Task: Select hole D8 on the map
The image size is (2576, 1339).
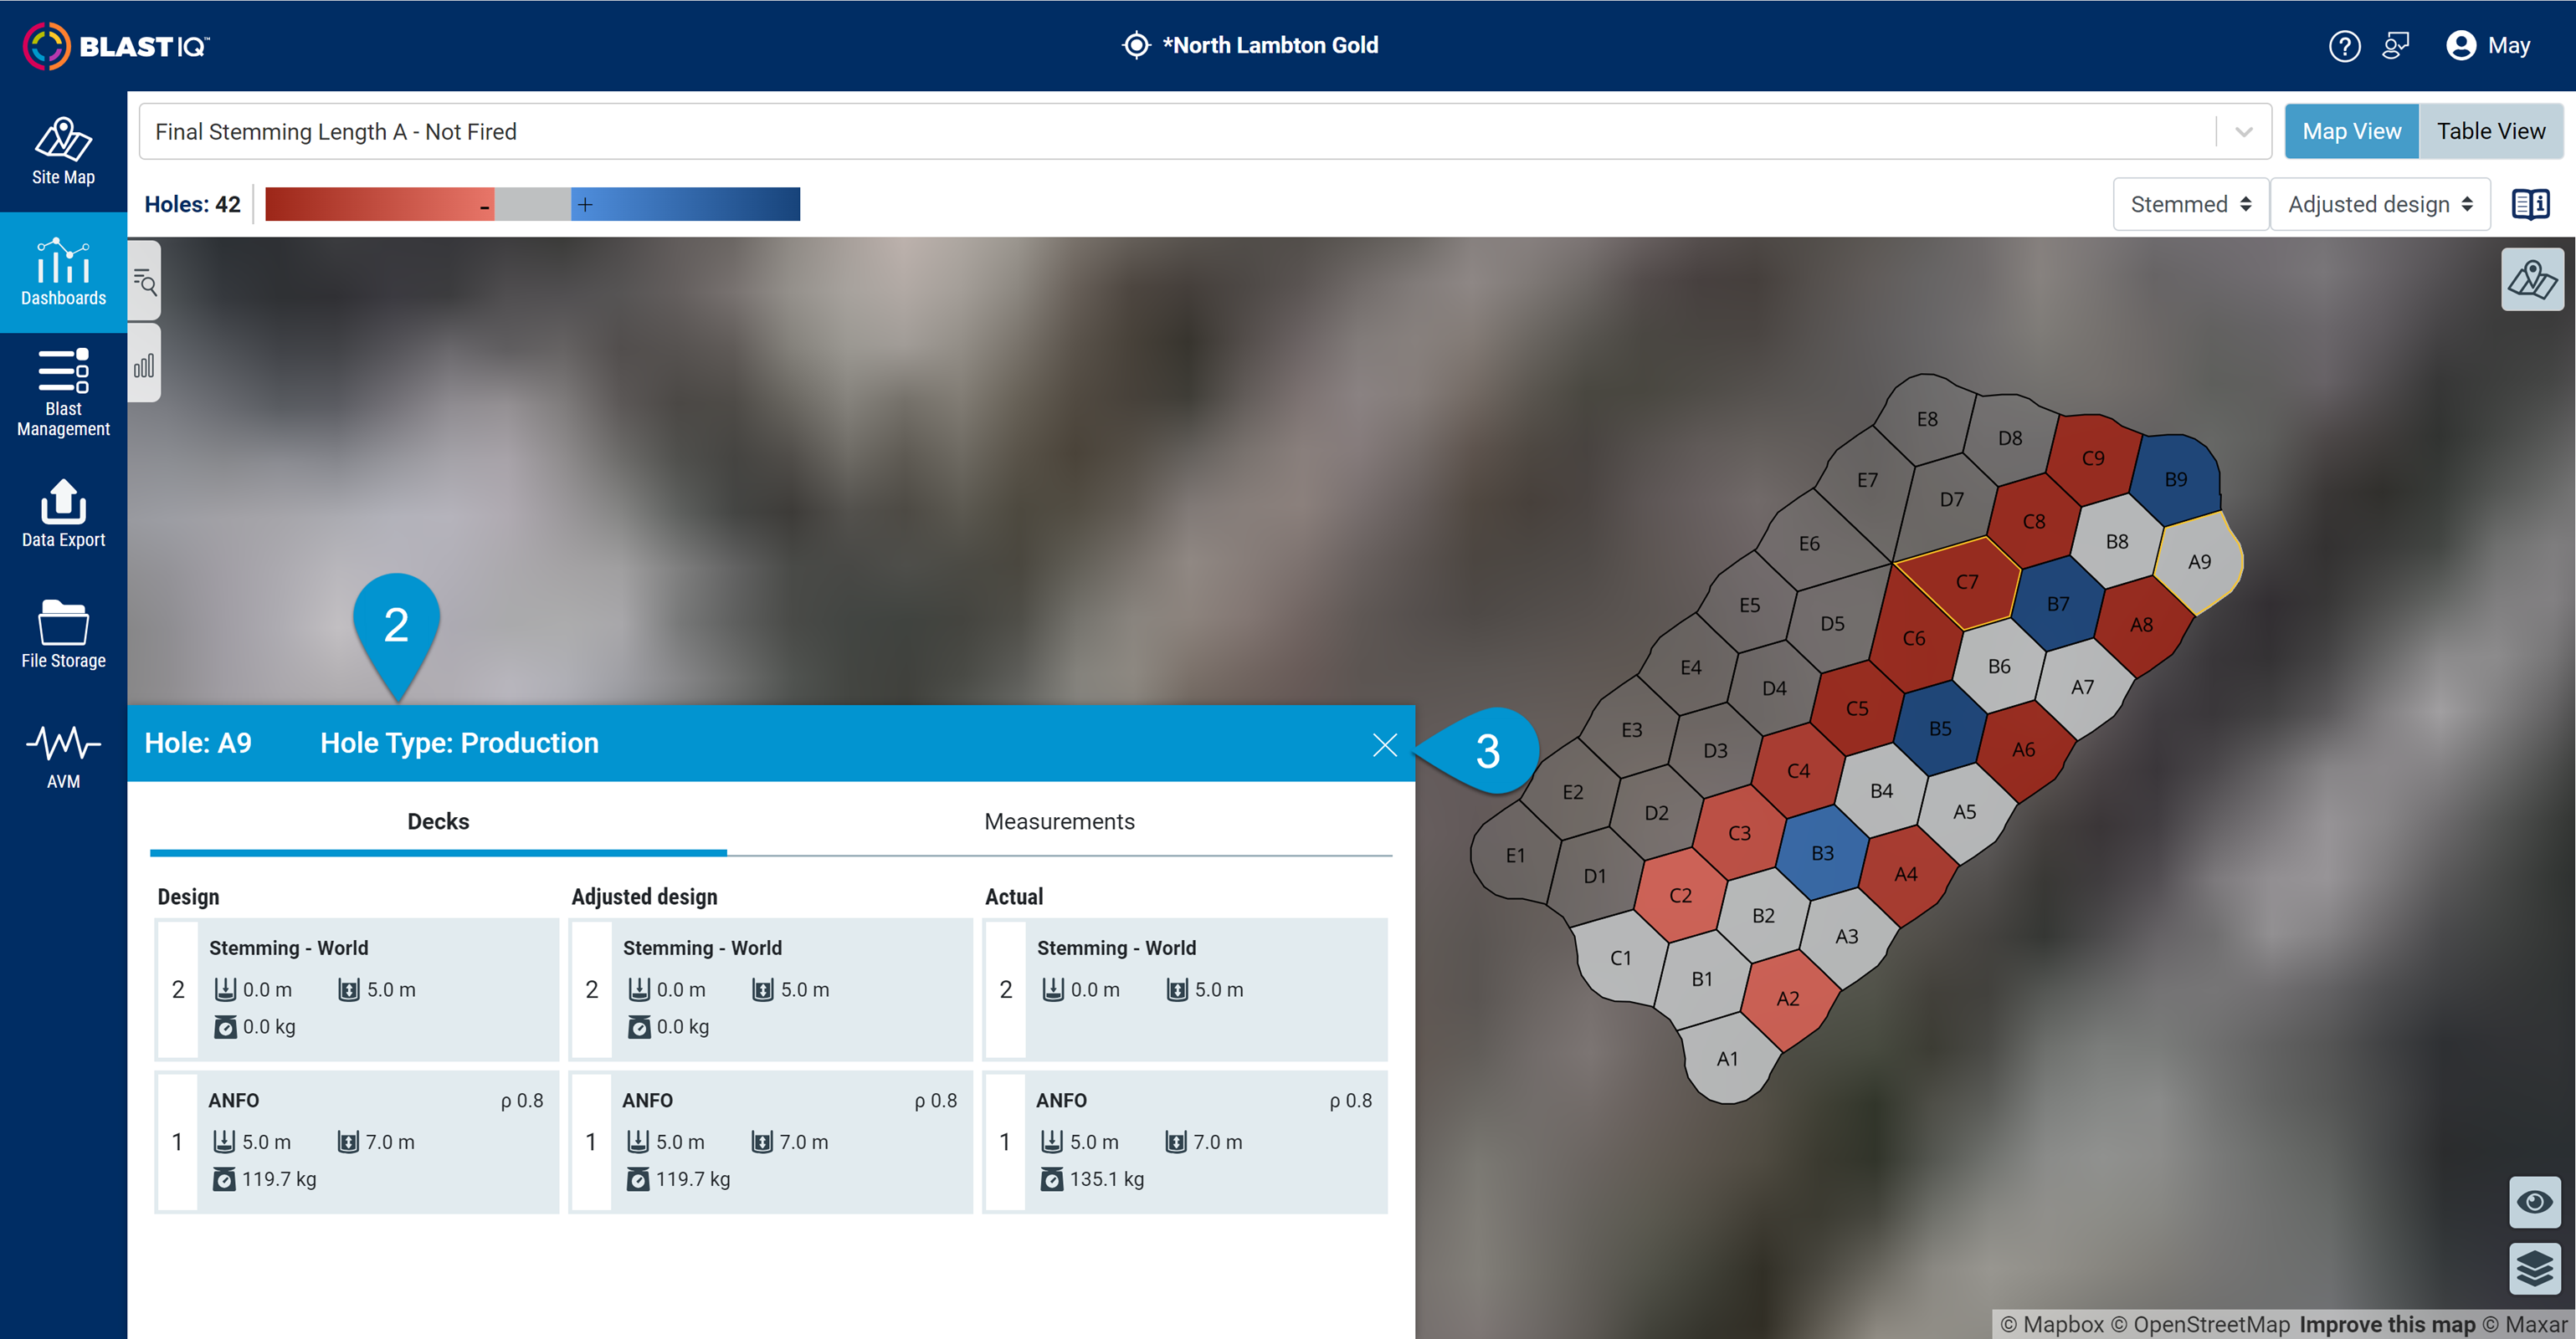Action: 2009,437
